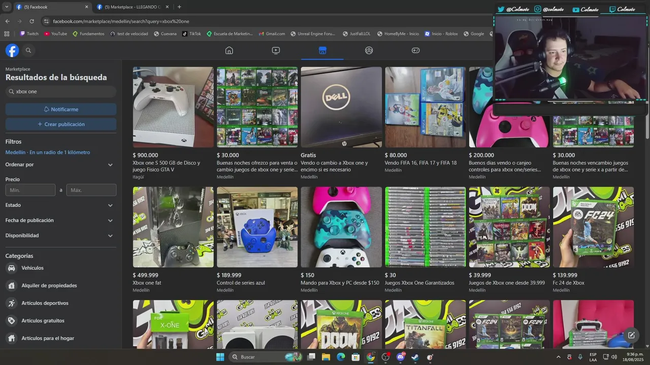Expand the Disponibilidad filter
This screenshot has height=365, width=650.
click(x=60, y=236)
